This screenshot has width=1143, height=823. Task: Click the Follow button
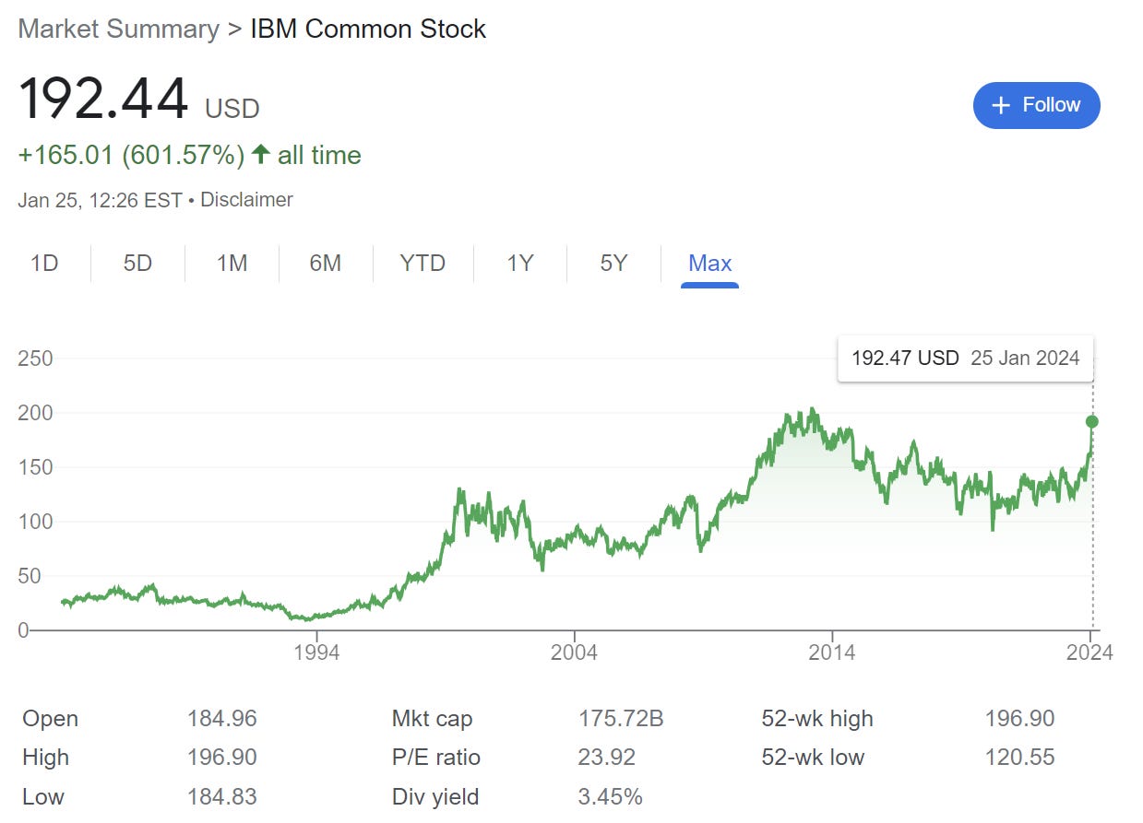1036,105
